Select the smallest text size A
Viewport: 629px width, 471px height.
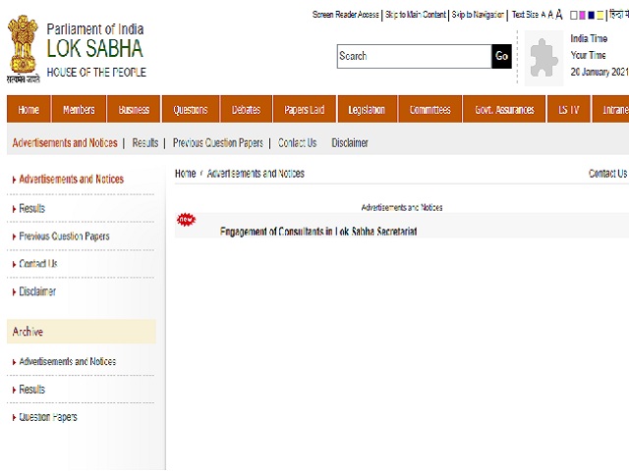pos(543,16)
